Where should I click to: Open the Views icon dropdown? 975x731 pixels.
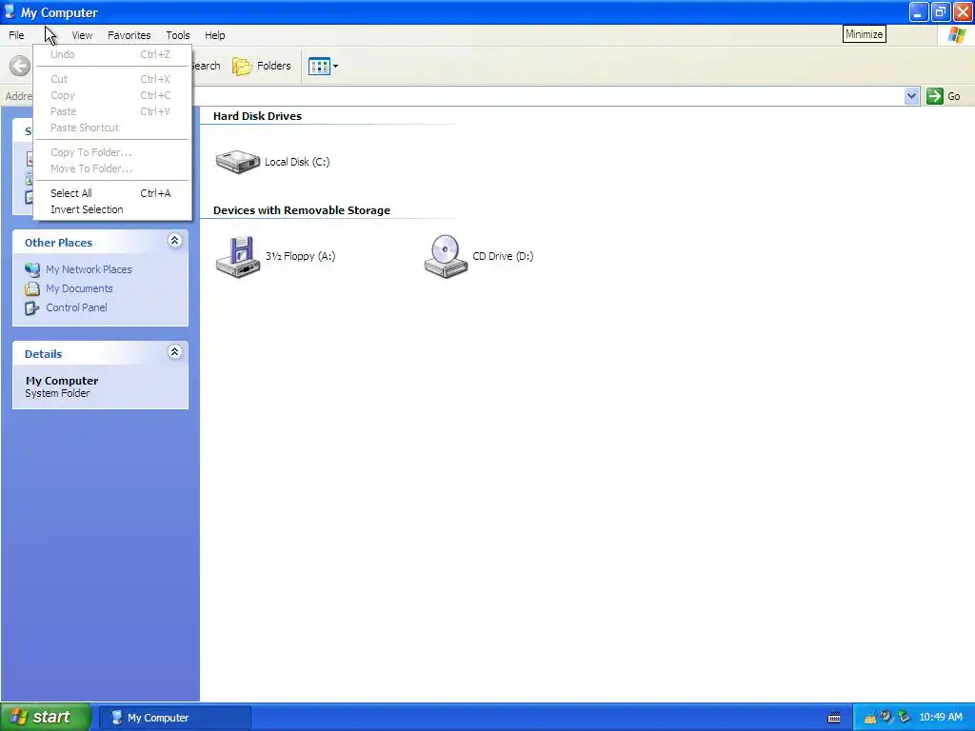[324, 66]
